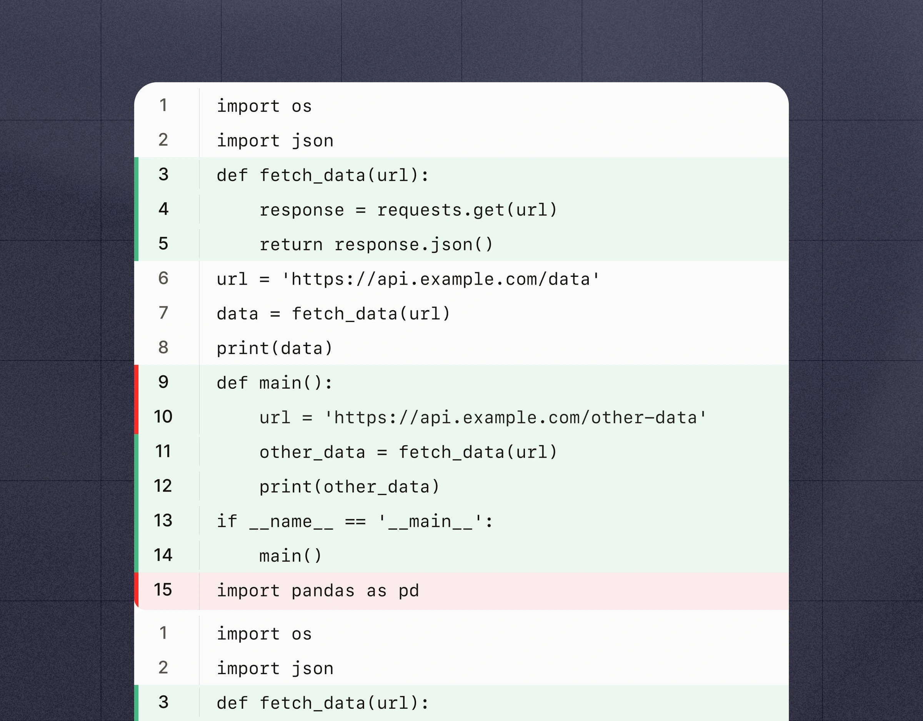Click the 'return response.json()' line

tap(376, 245)
